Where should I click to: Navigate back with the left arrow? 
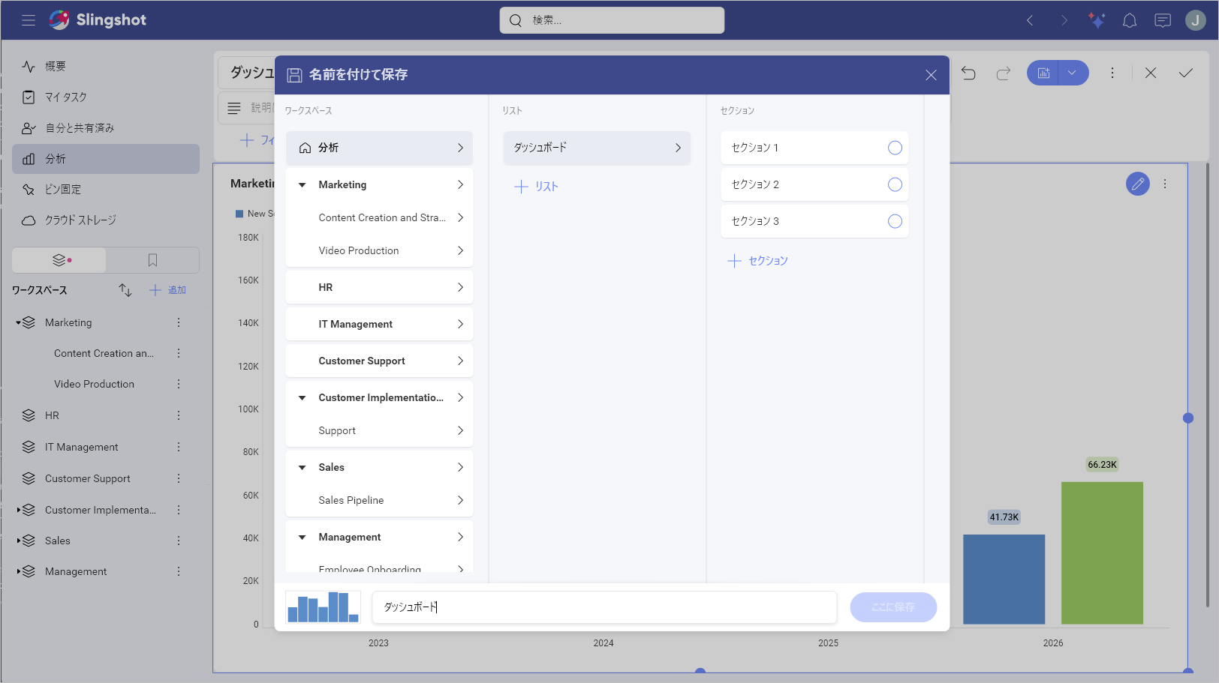pyautogui.click(x=1030, y=20)
